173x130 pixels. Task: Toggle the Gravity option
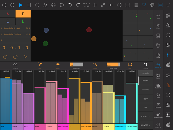tap(58, 66)
